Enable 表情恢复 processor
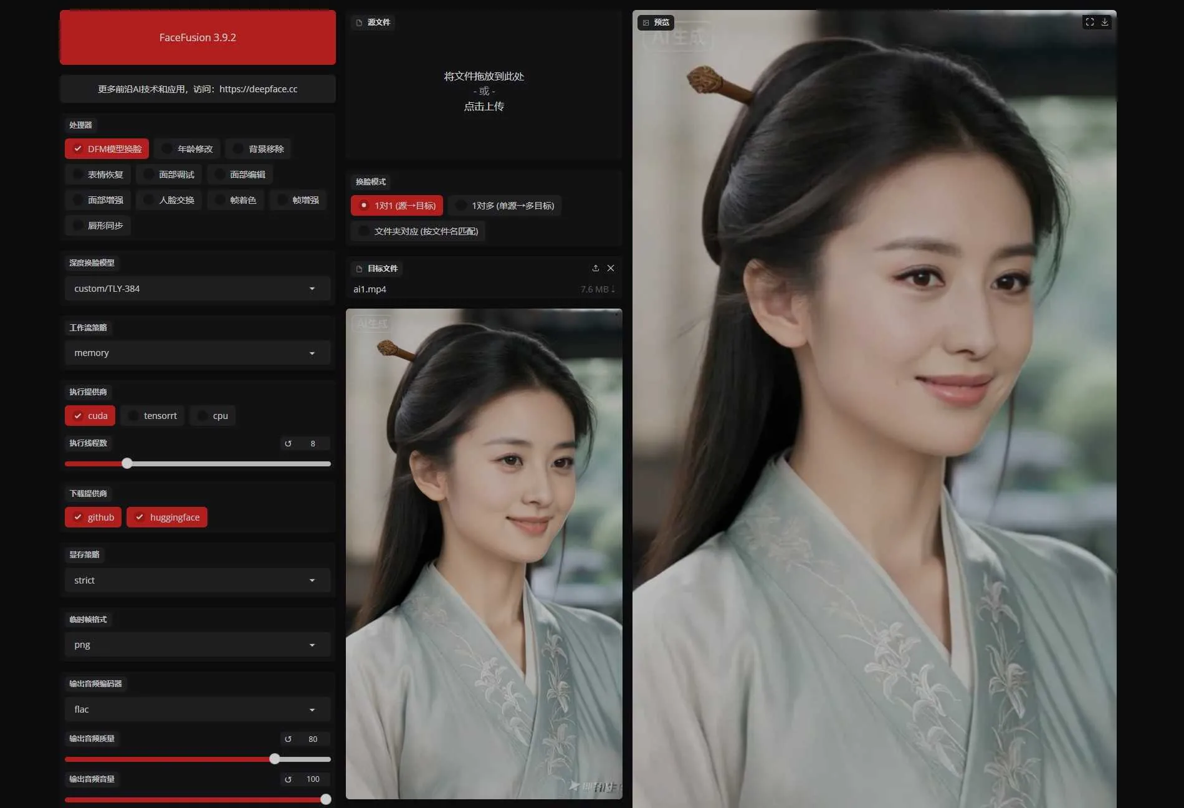This screenshot has width=1184, height=808. [98, 175]
